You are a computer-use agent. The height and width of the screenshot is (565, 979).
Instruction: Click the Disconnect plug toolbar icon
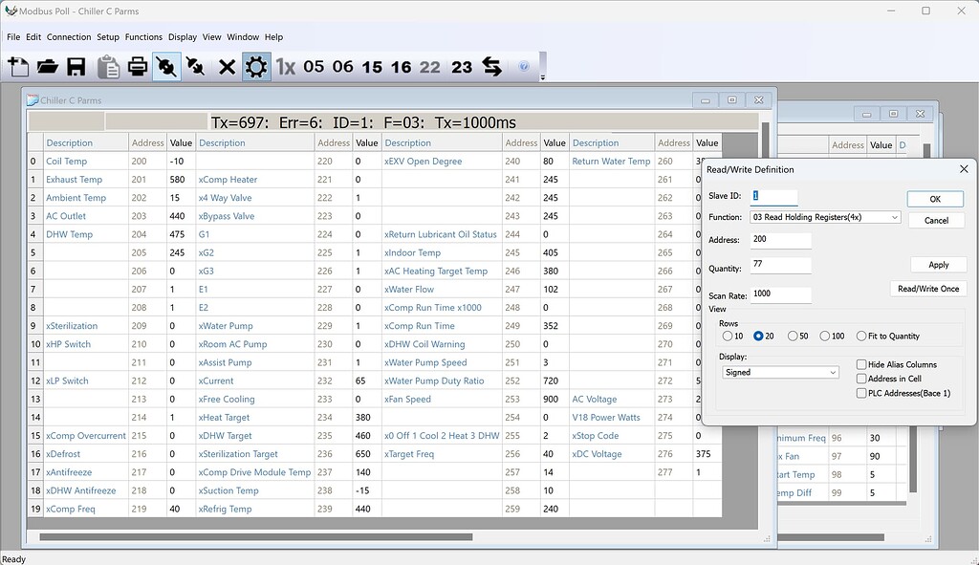[195, 67]
